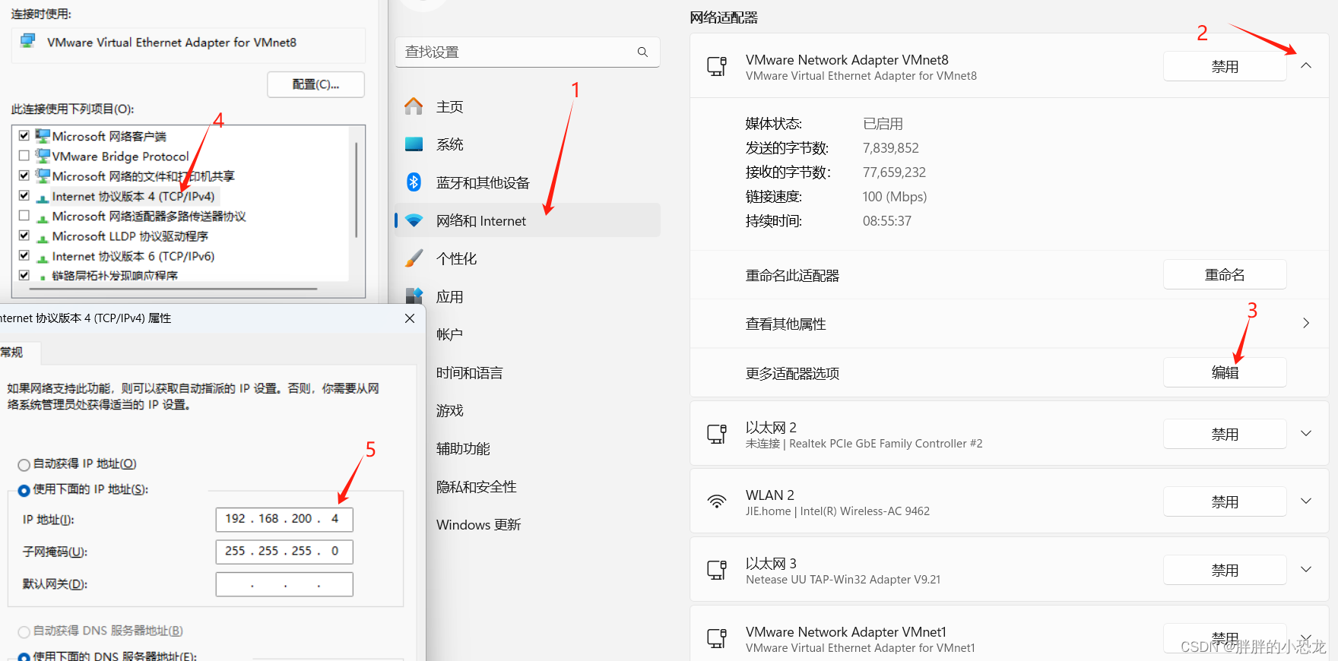This screenshot has width=1338, height=661.
Task: Click the adapter icon of VMware Network Adapter VMnet8
Action: [x=717, y=66]
